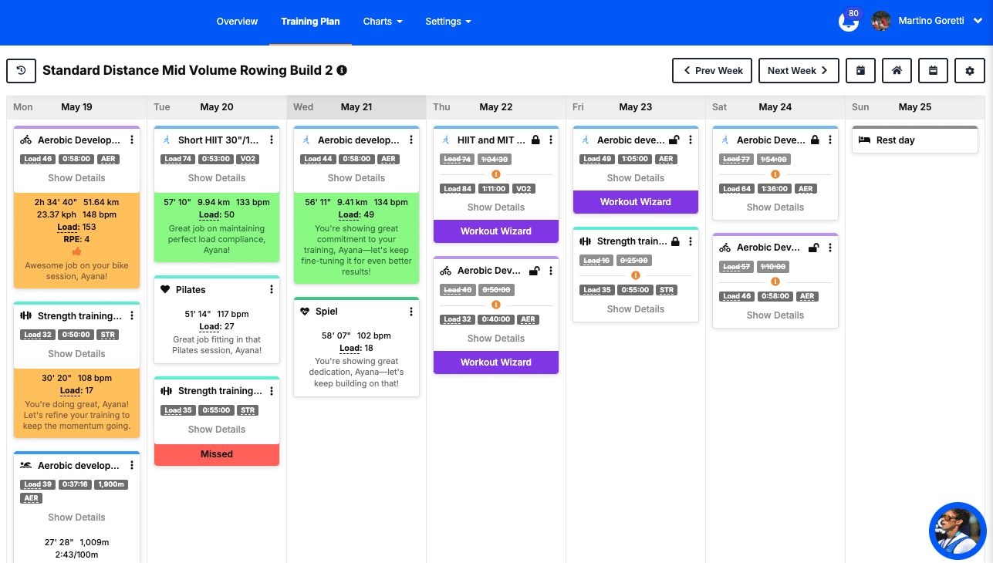Open the Martino Goretti user menu chevron
The image size is (993, 563).
[978, 21]
